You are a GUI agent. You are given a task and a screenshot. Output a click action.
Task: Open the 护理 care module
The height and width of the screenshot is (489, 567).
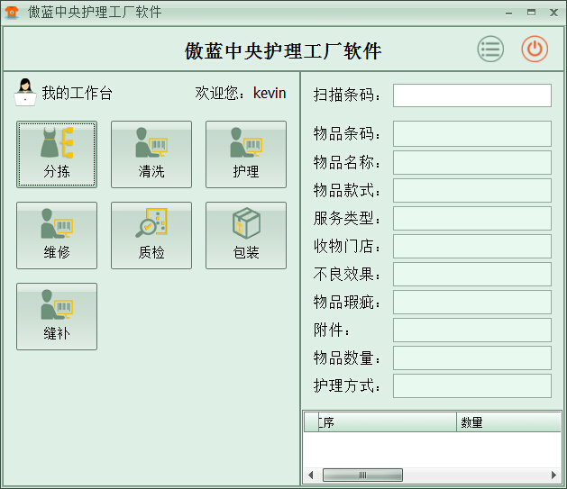[x=246, y=154]
